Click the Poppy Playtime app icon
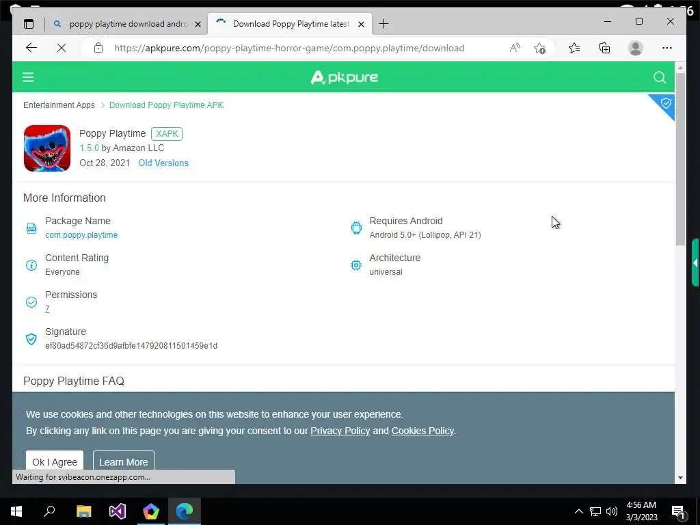 tap(47, 148)
